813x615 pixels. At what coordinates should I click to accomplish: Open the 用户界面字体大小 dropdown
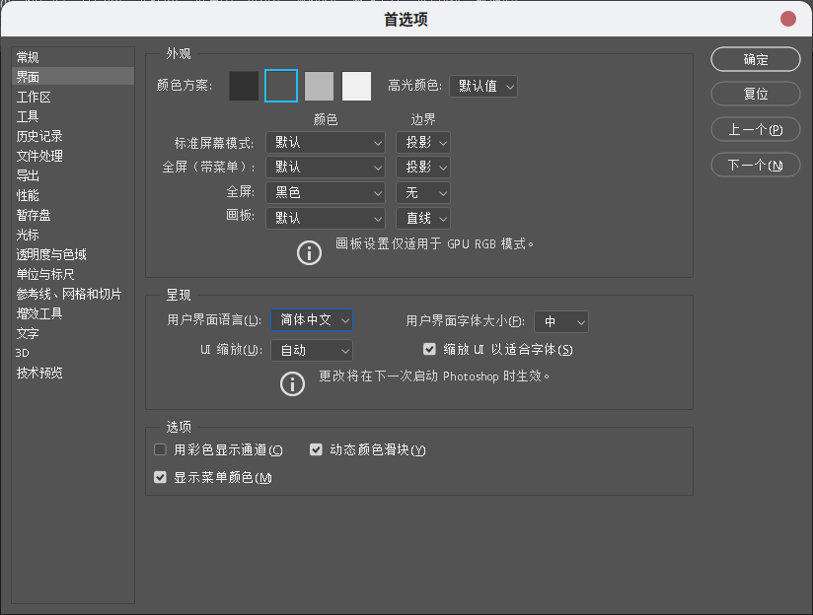(561, 321)
